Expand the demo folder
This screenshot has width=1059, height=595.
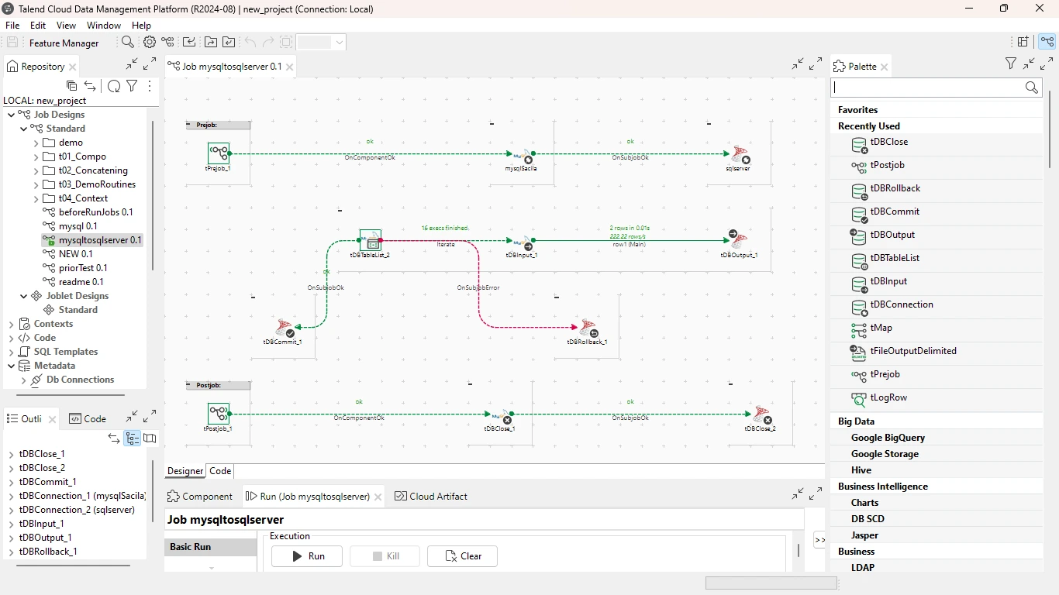[36, 143]
